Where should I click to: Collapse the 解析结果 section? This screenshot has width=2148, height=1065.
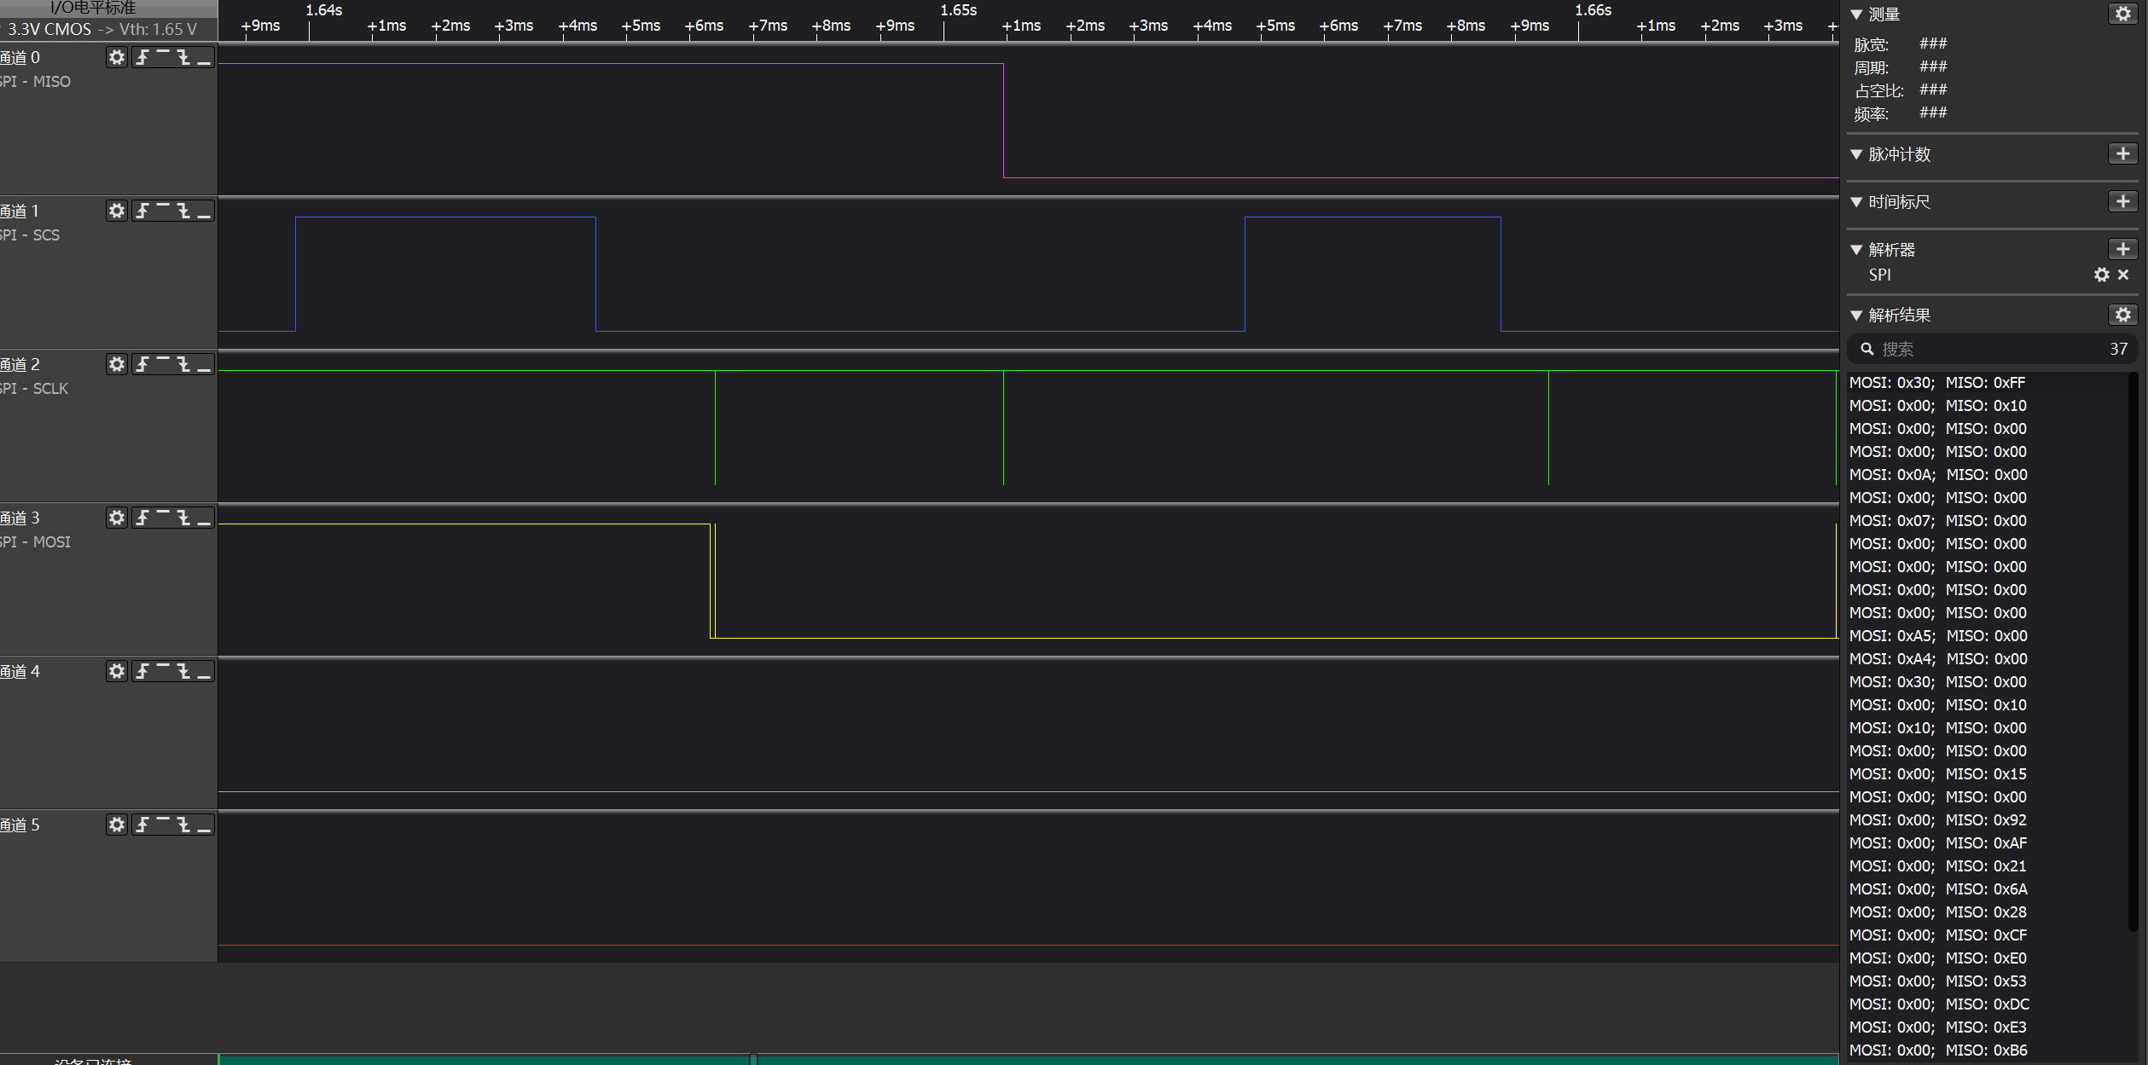pyautogui.click(x=1856, y=315)
